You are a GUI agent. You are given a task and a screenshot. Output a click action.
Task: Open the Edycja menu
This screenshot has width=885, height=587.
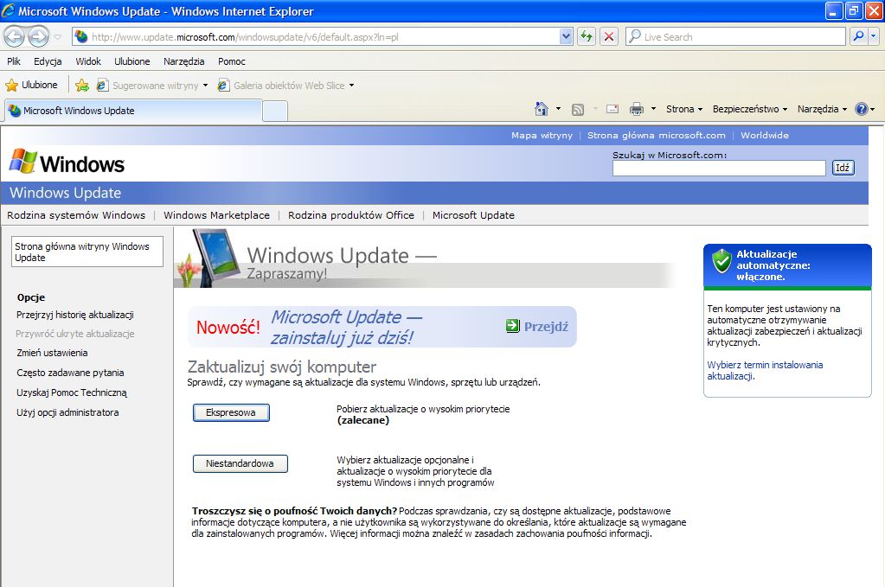click(x=48, y=61)
